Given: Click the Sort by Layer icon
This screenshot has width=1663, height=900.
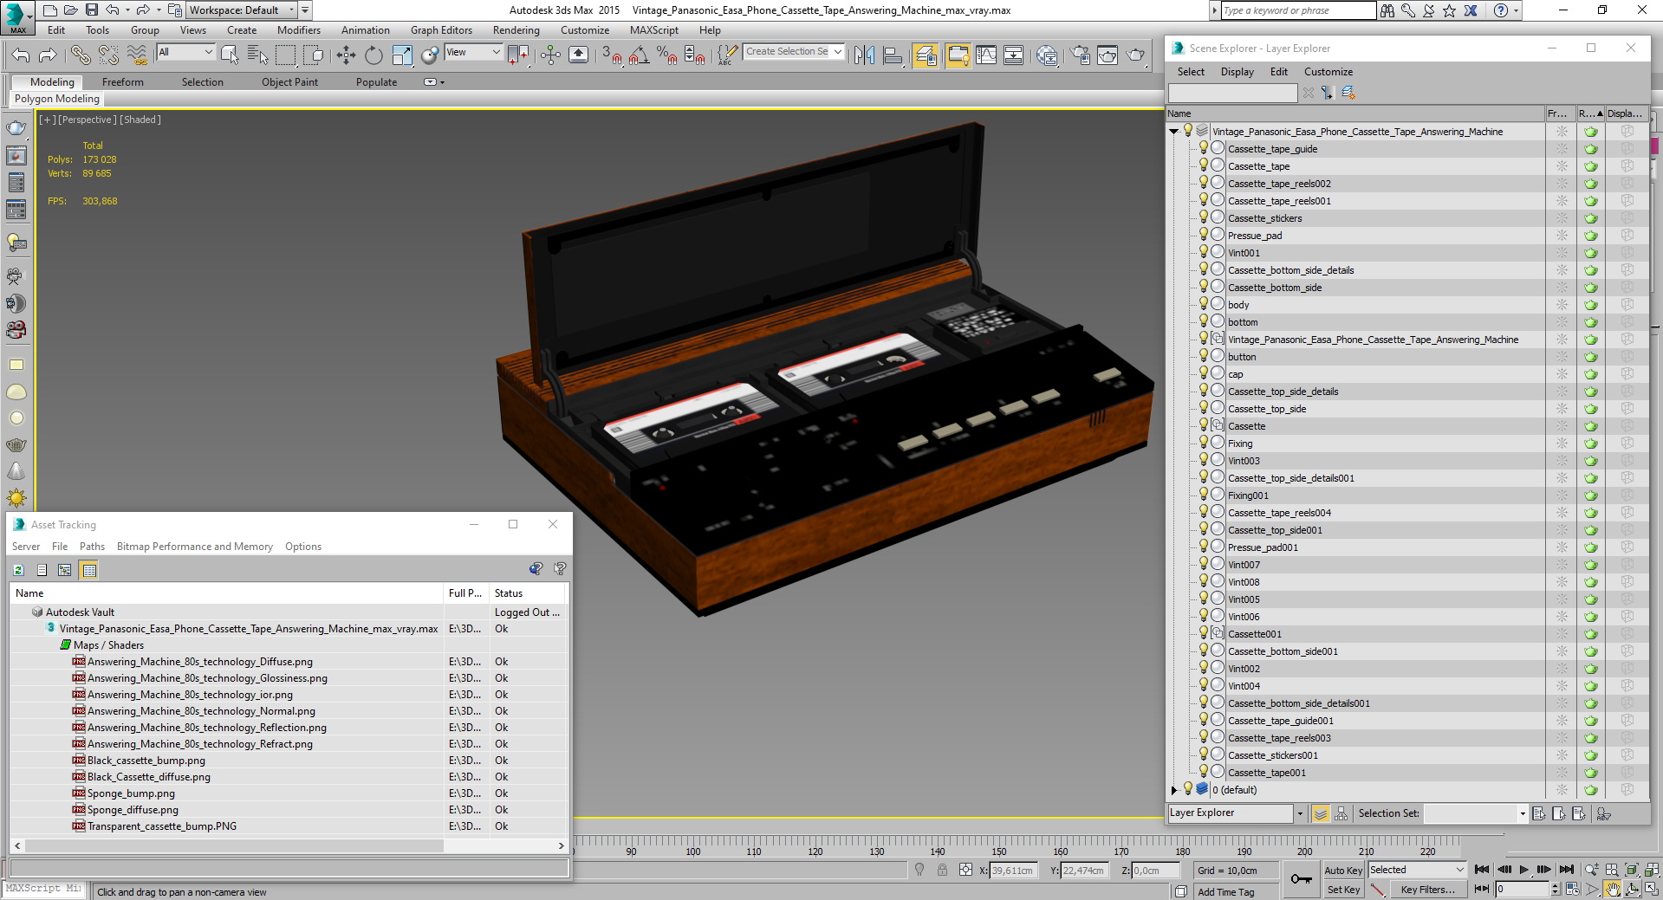Looking at the screenshot, I should pos(1321,813).
